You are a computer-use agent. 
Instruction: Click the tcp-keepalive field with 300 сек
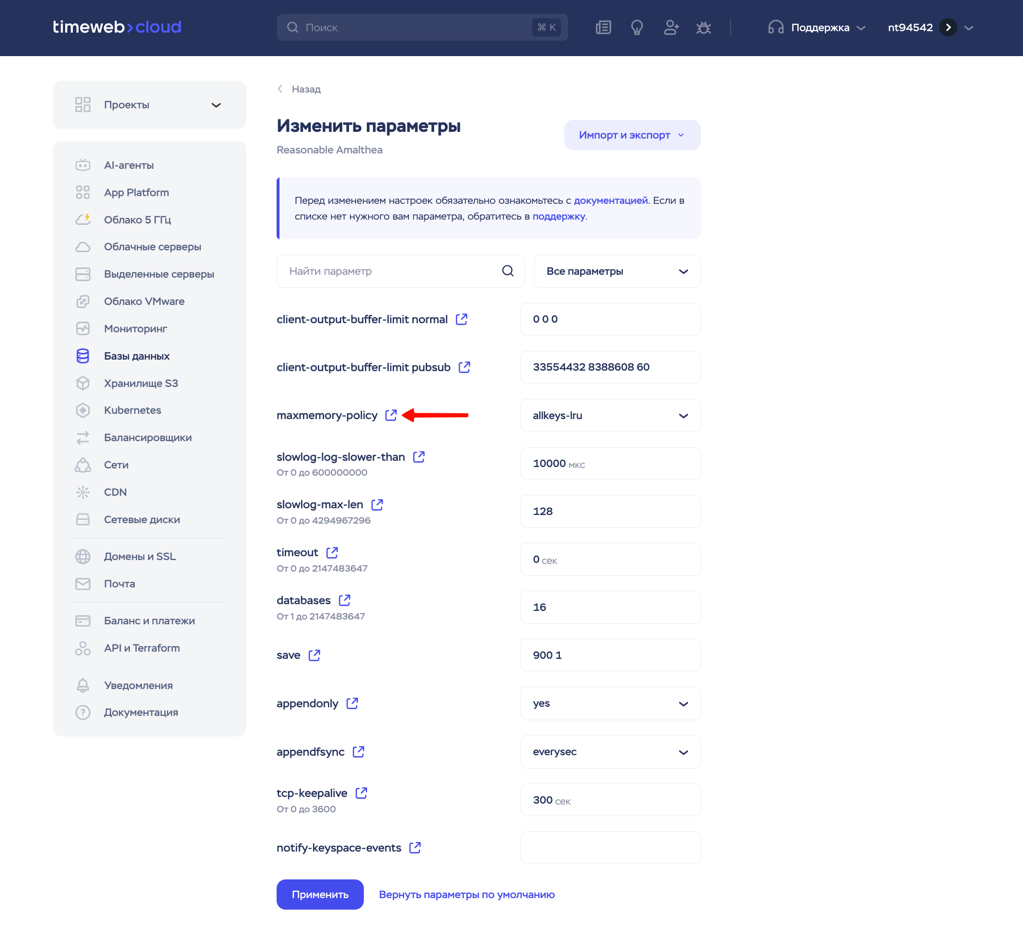click(x=610, y=800)
